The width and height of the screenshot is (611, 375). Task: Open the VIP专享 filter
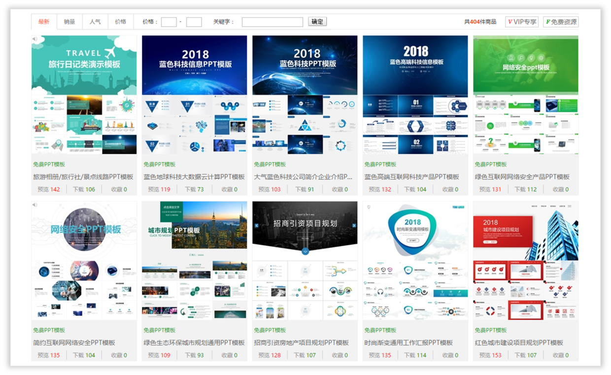coord(522,22)
